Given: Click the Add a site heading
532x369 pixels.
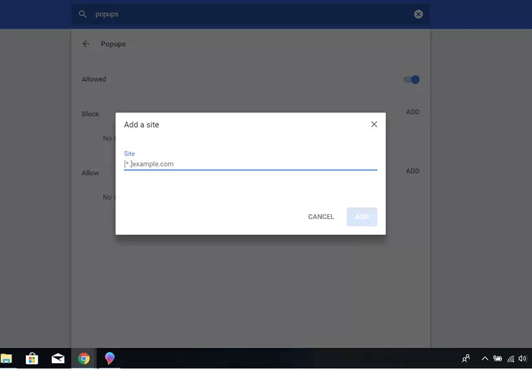Looking at the screenshot, I should pyautogui.click(x=141, y=124).
